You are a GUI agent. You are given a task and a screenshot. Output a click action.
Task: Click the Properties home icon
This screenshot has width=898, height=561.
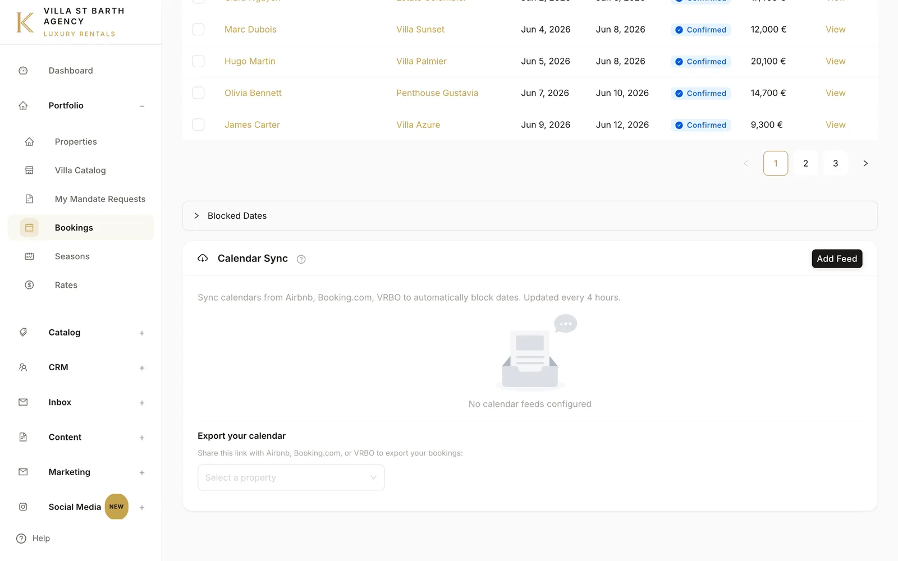(x=29, y=142)
